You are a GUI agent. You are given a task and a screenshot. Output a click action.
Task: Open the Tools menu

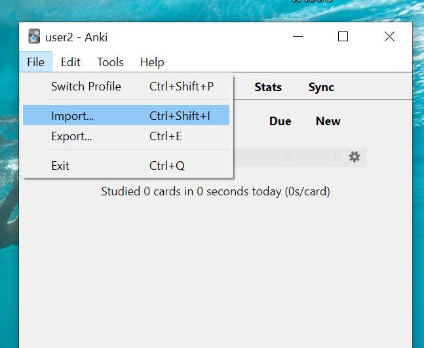(110, 62)
